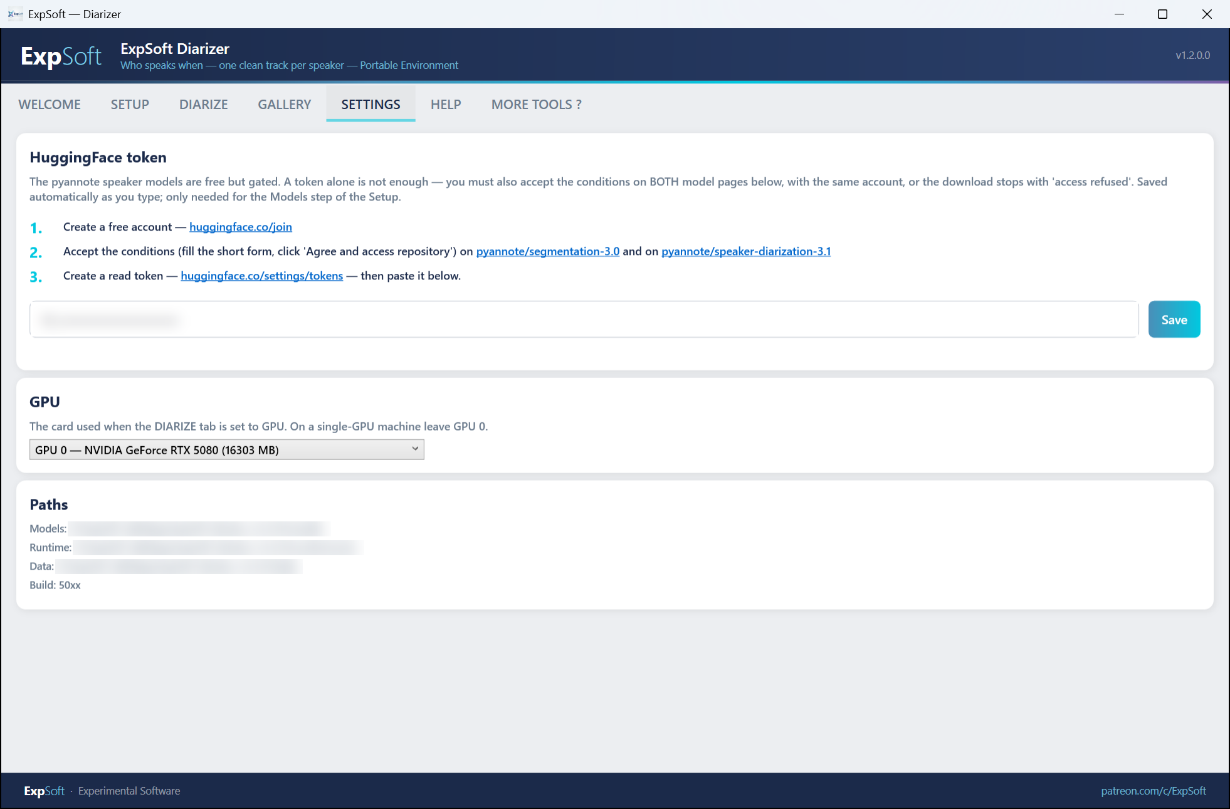Click the ExpSoft app icon in the title bar
Viewport: 1230px width, 809px height.
point(15,14)
